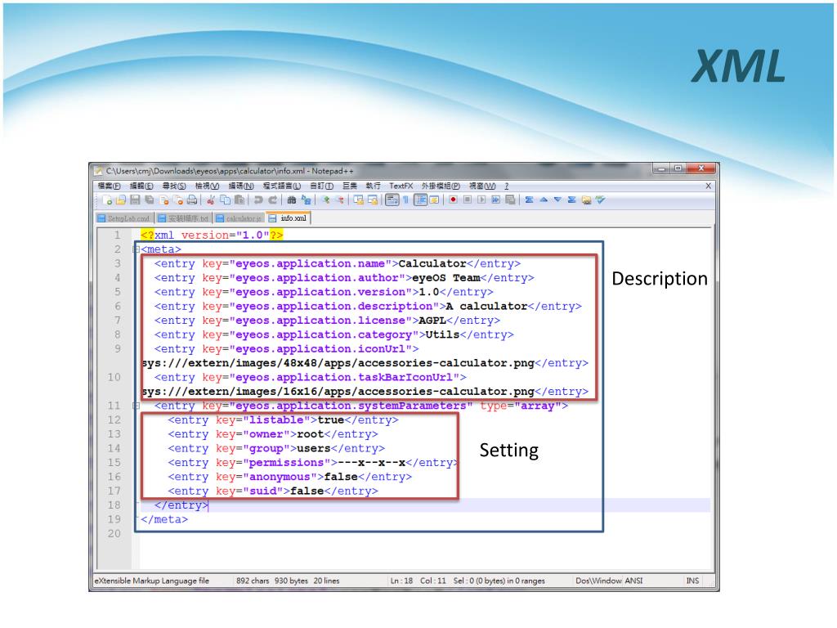This screenshot has height=628, width=837.
Task: Start macro recording with the red dot icon
Action: tap(453, 200)
